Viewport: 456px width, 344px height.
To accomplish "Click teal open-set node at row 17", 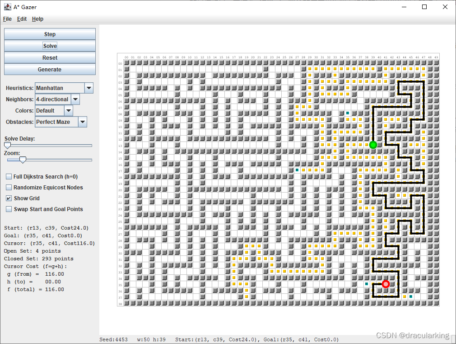I will tap(297, 170).
